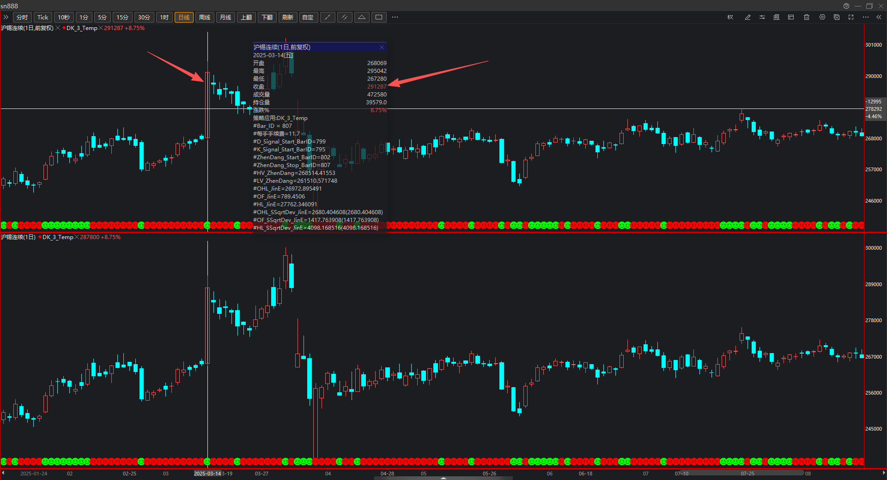Image resolution: width=887 pixels, height=480 pixels.
Task: Click the trash delete icon
Action: point(807,18)
